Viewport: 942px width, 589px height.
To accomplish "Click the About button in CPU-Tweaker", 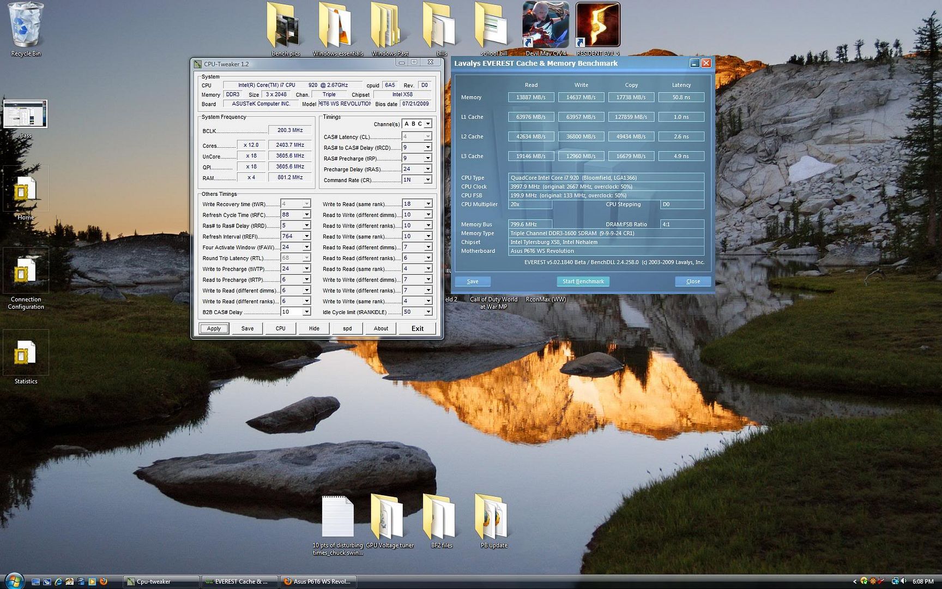I will coord(381,328).
